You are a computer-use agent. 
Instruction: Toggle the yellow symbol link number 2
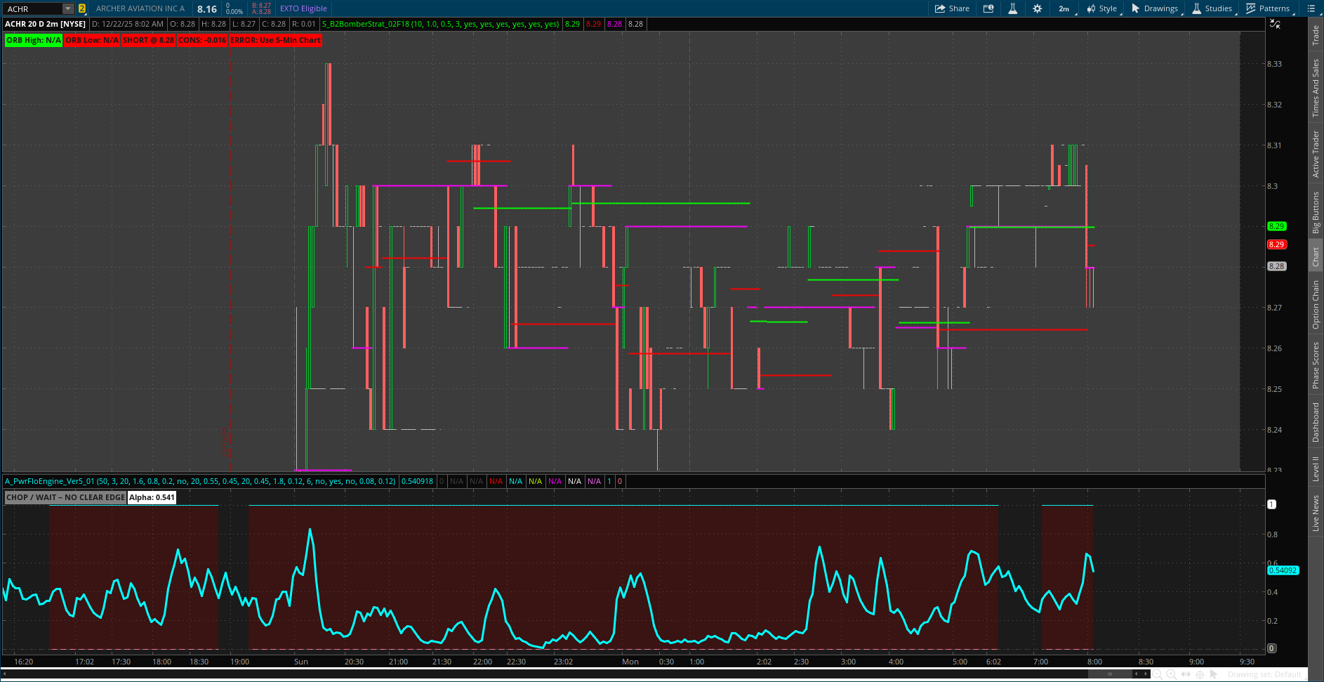pyautogui.click(x=82, y=8)
